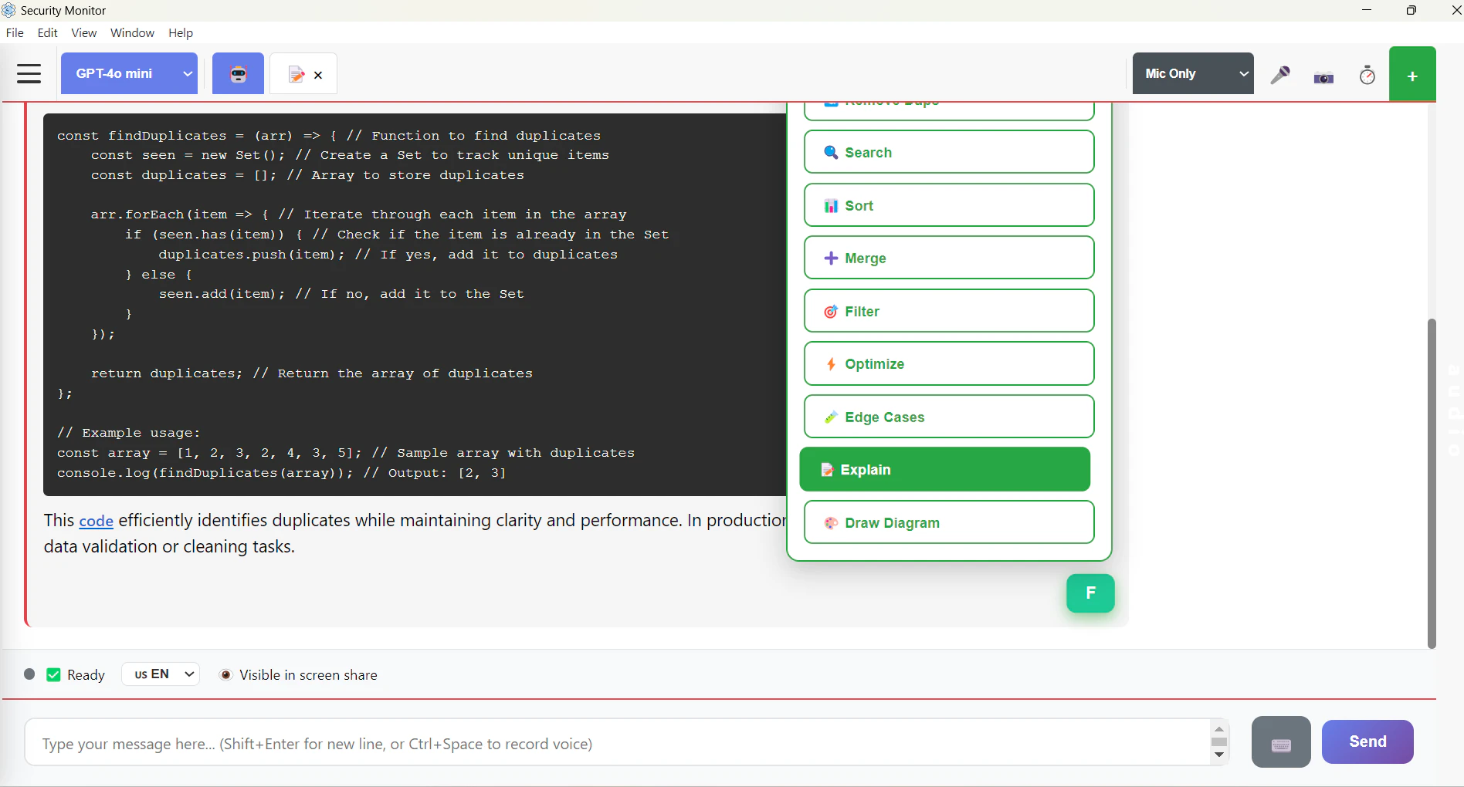The width and height of the screenshot is (1464, 787).
Task: Click inside the message input field
Action: point(541,743)
